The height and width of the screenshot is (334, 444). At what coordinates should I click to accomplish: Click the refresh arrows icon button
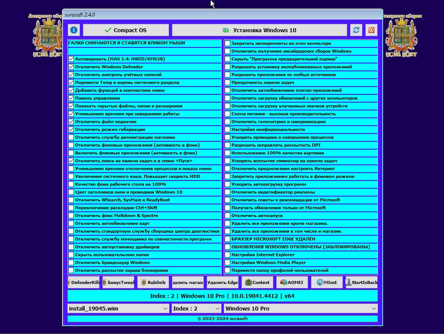pos(356,30)
